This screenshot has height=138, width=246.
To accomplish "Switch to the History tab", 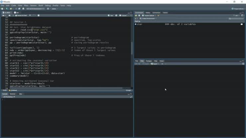I will [x=148, y=13].
